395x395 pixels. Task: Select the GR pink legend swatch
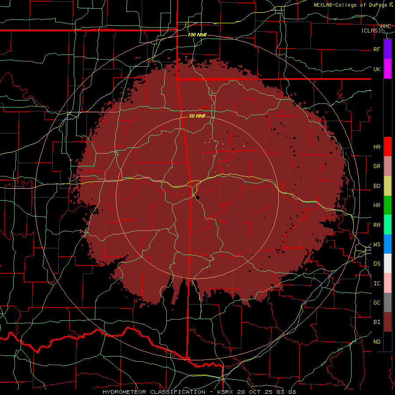[388, 166]
